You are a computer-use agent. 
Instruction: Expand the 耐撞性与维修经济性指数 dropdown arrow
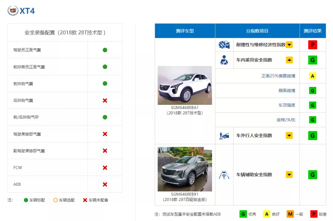(x=289, y=45)
